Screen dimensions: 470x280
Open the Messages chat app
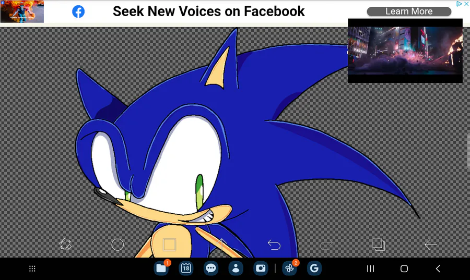pos(211,269)
